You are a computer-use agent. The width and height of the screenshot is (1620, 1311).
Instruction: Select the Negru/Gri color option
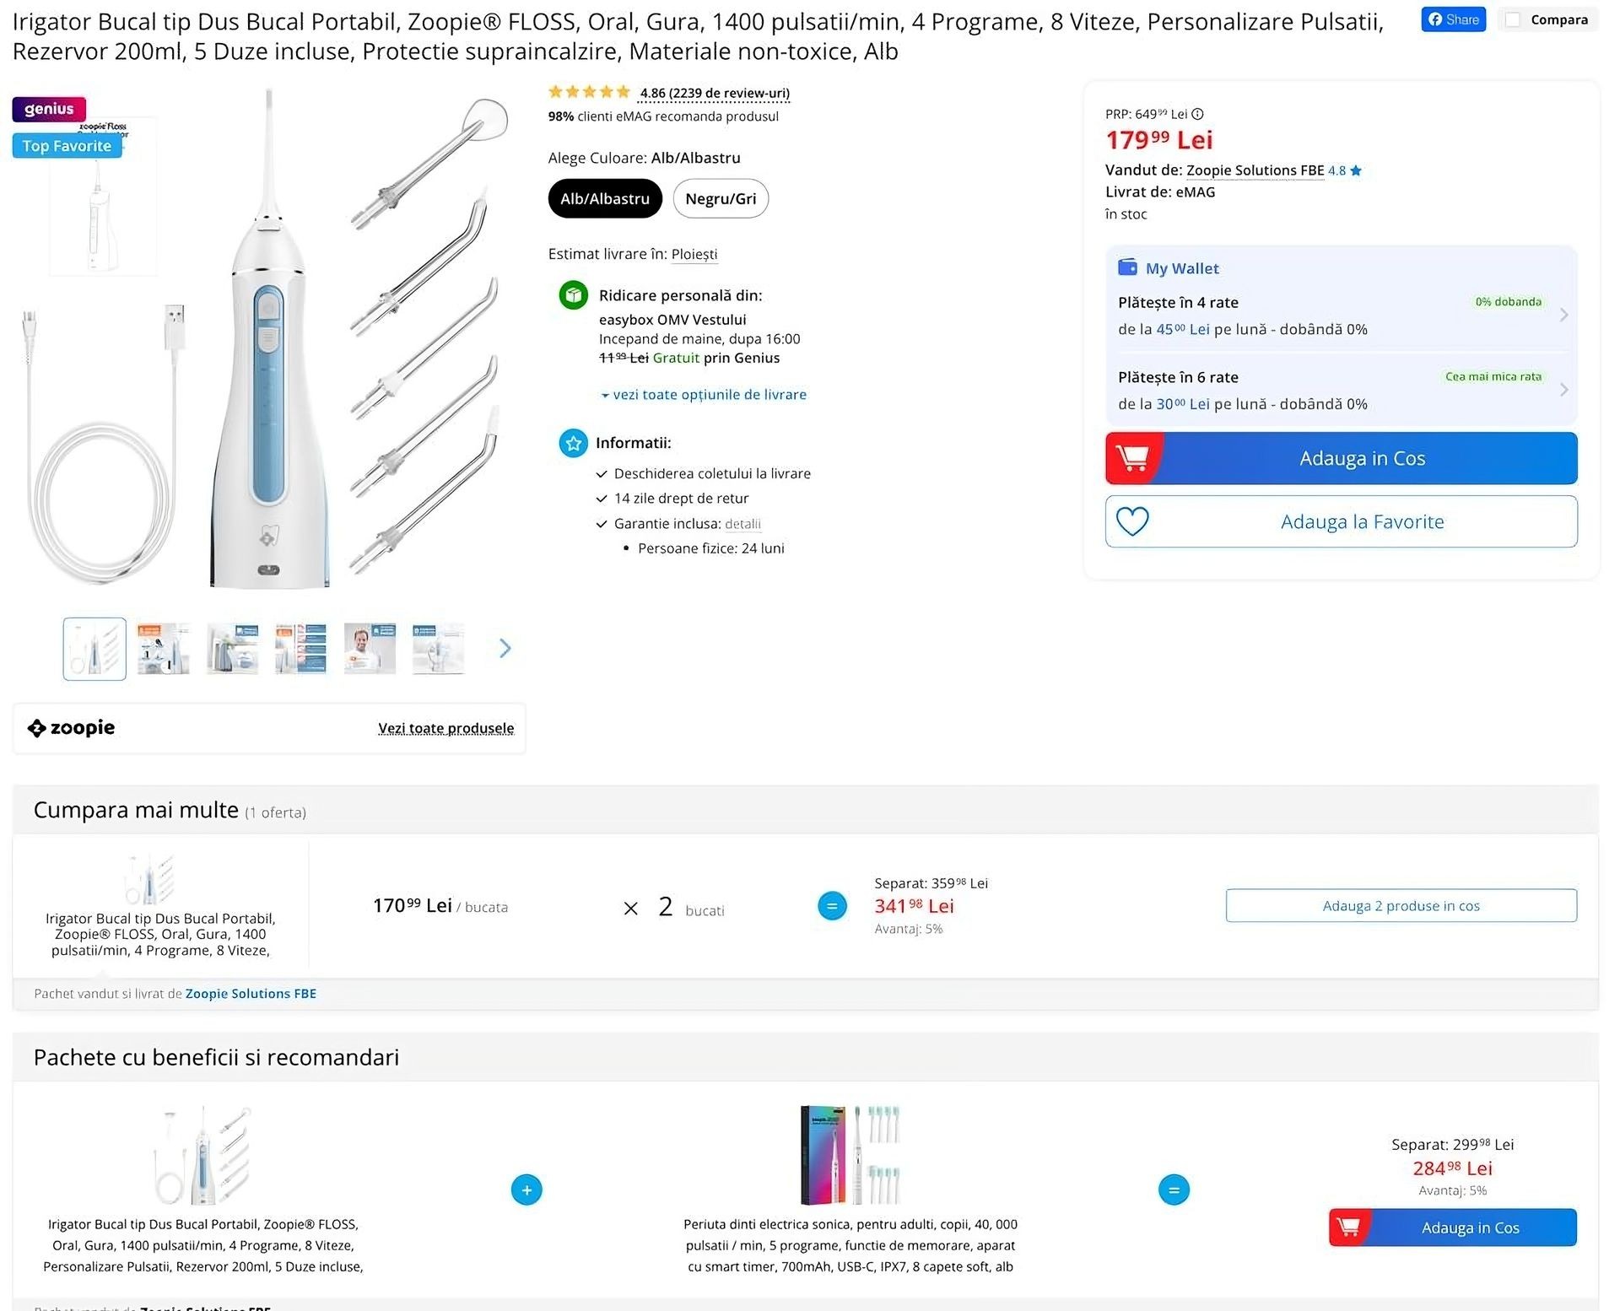pyautogui.click(x=721, y=199)
